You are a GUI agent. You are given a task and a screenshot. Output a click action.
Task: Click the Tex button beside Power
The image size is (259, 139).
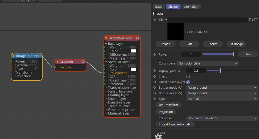click(x=248, y=54)
